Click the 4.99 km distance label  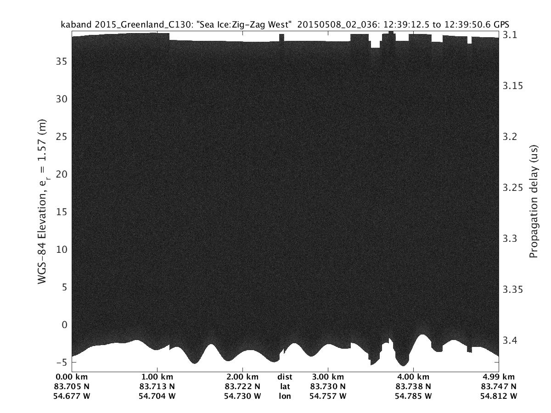point(498,377)
